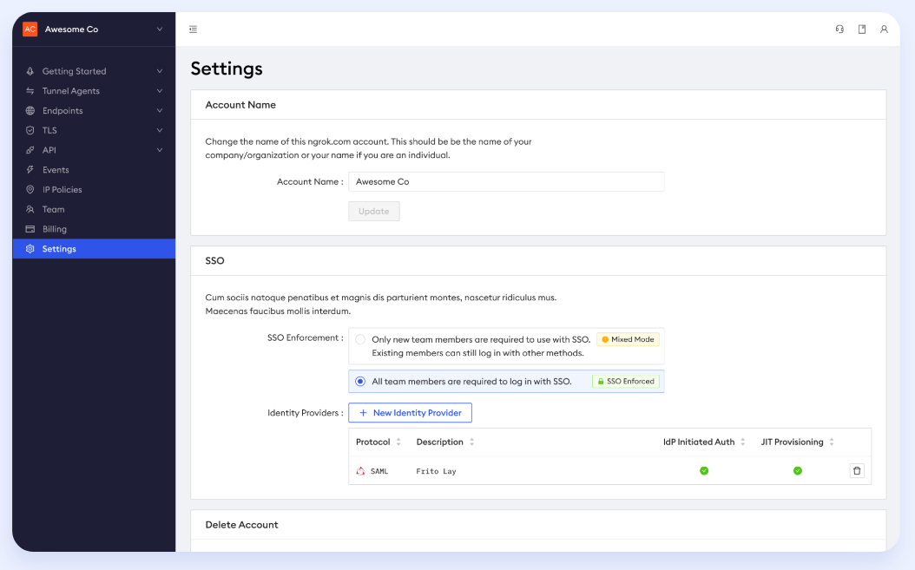
Task: Open support via the headset icon
Action: pos(839,29)
